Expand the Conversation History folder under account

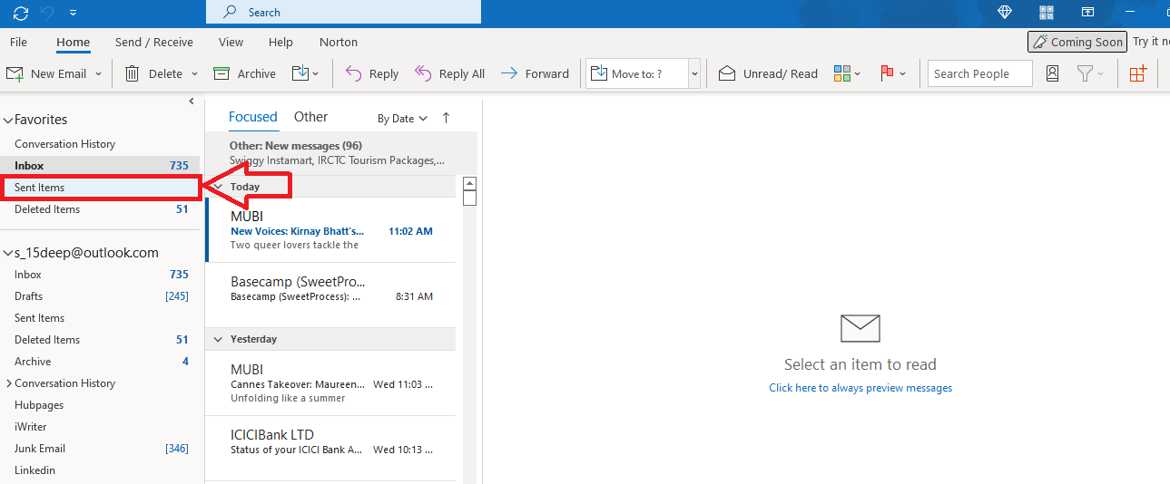pyautogui.click(x=9, y=383)
